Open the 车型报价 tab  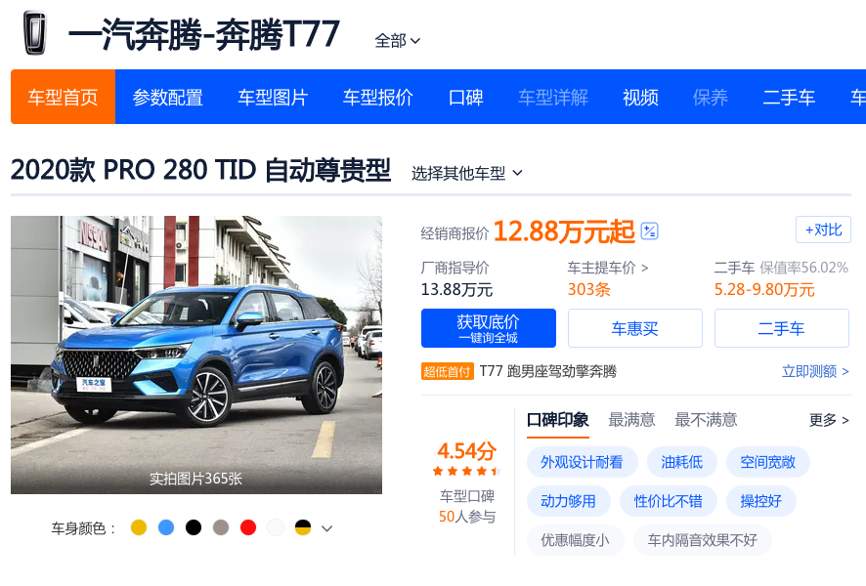pyautogui.click(x=378, y=97)
